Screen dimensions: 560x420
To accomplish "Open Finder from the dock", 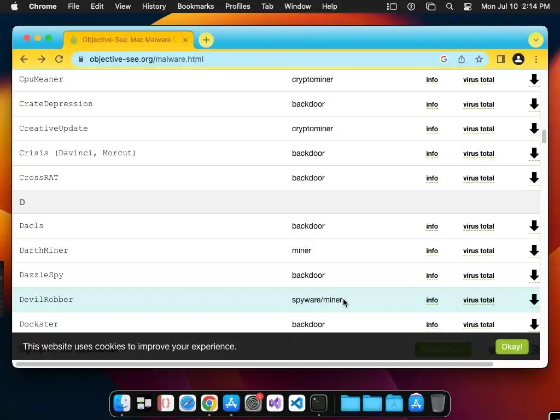I will click(122, 403).
